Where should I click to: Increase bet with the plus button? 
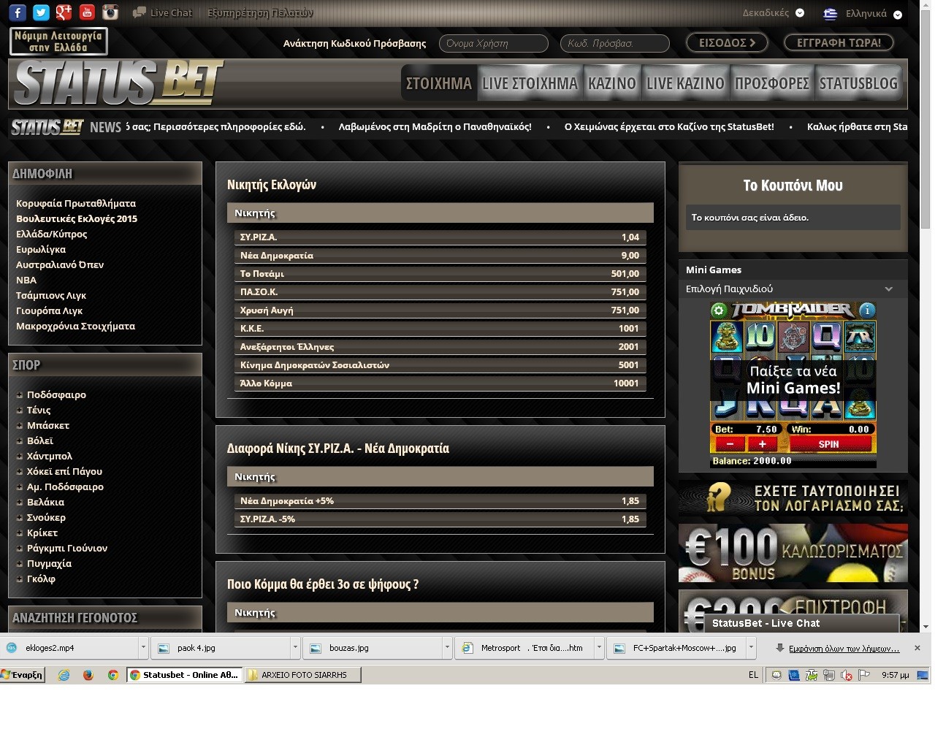(x=763, y=444)
